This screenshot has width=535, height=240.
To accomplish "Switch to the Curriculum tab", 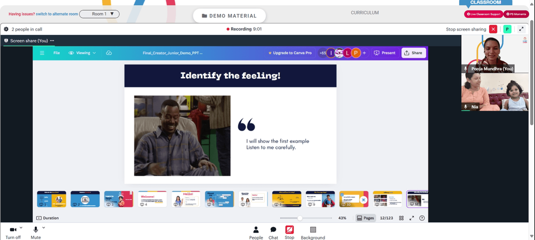I will pos(365,13).
